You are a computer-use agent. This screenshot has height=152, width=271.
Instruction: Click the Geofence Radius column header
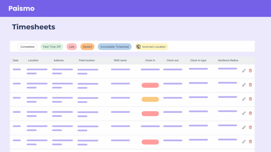(228, 60)
